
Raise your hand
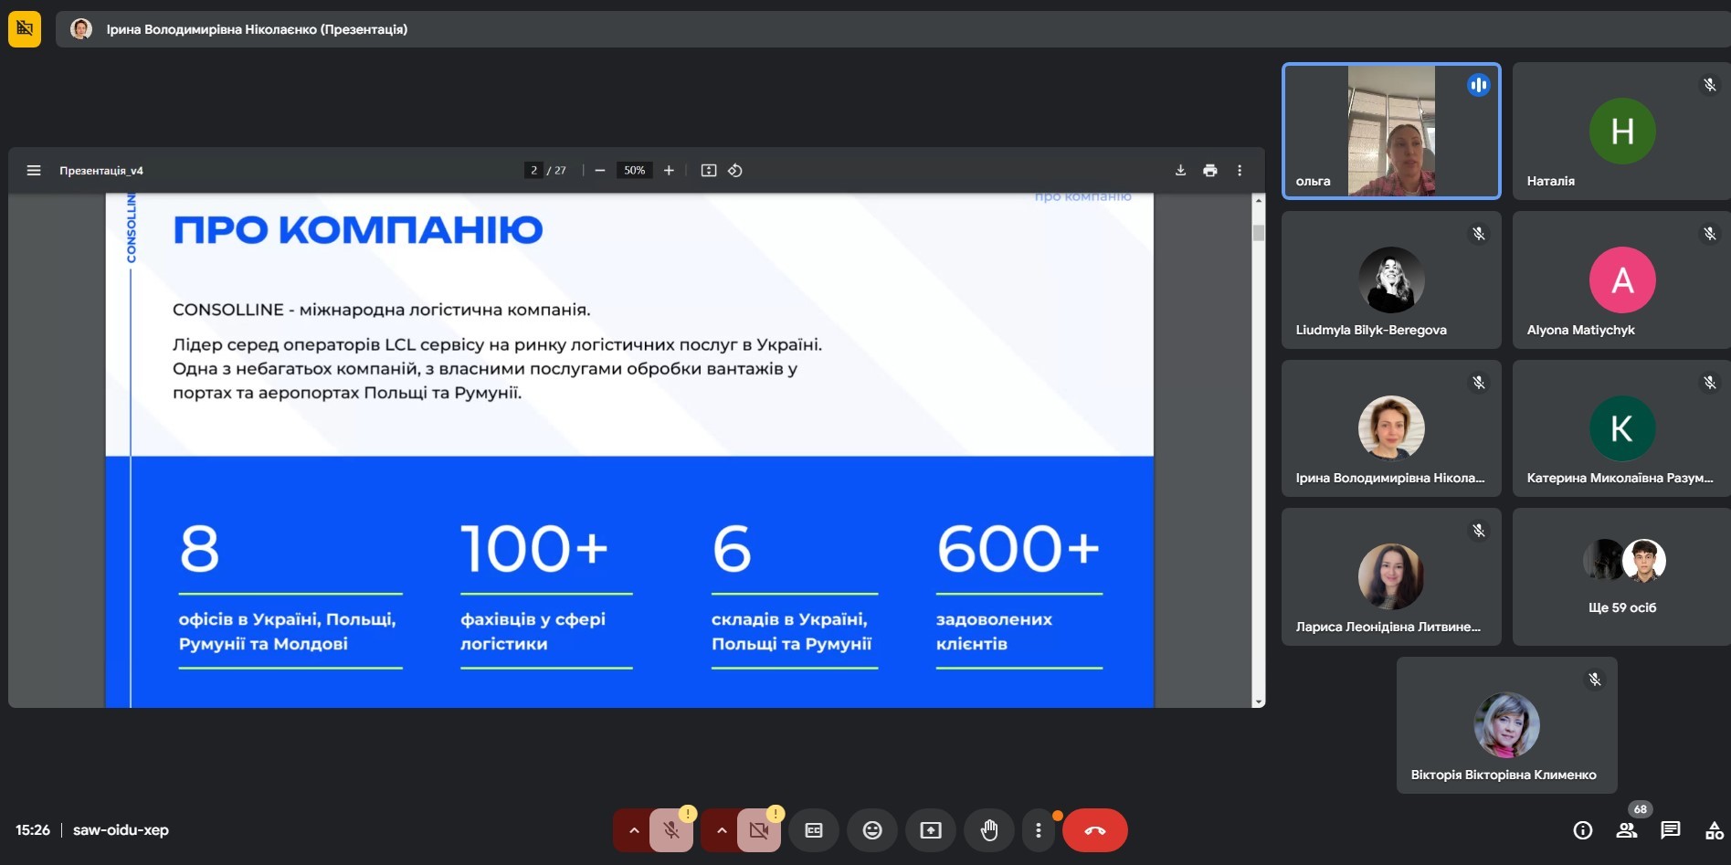click(x=989, y=830)
